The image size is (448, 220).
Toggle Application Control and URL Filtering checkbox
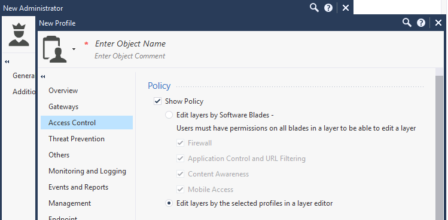[180, 159]
